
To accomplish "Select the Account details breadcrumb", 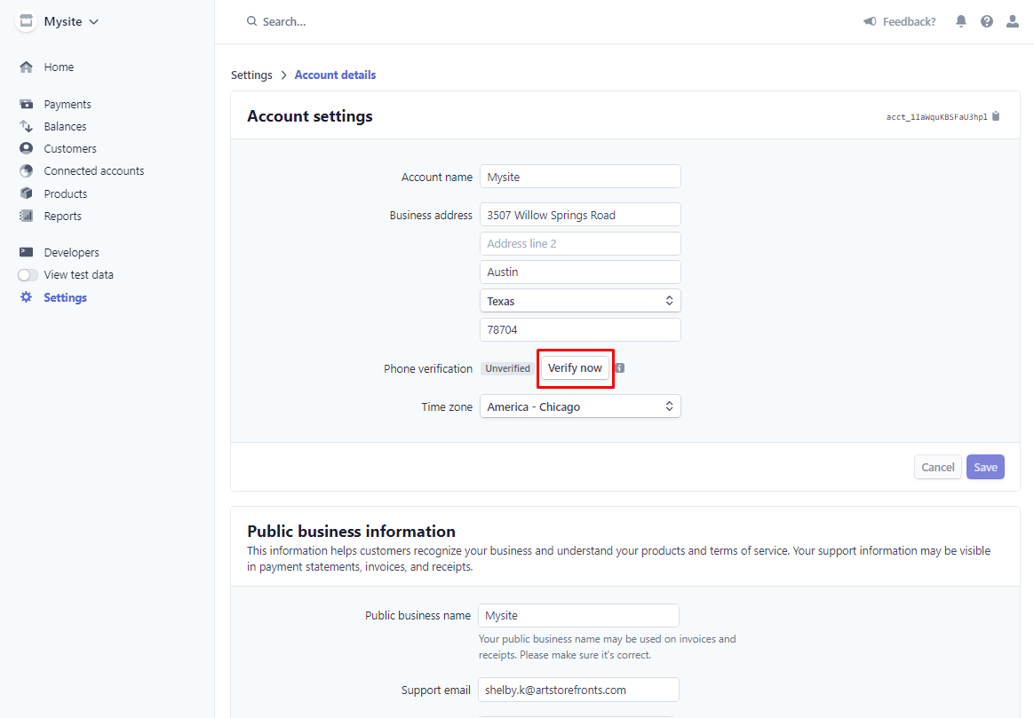I will coord(335,75).
